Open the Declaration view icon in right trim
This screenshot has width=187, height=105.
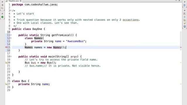coord(185,20)
